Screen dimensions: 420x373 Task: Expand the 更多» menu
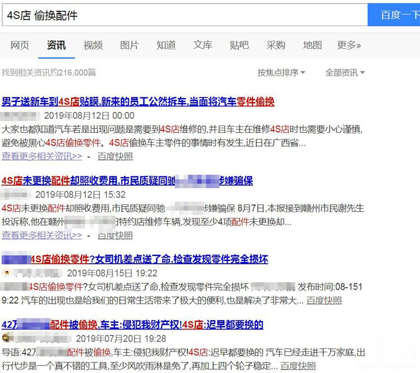coord(349,45)
